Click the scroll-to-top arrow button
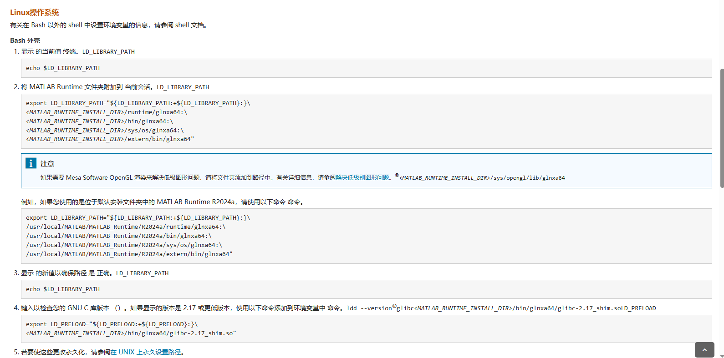This screenshot has width=724, height=358. pyautogui.click(x=704, y=350)
